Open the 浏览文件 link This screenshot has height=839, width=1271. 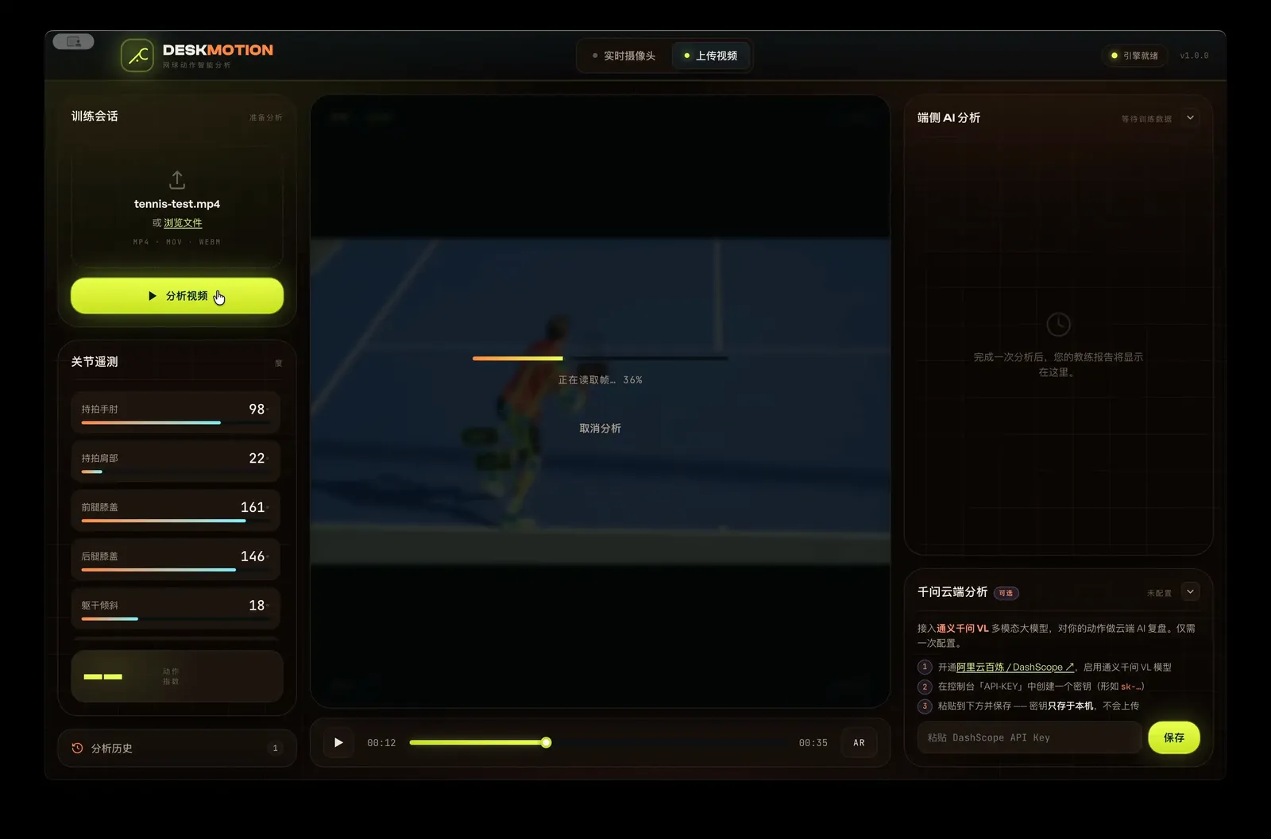(183, 223)
